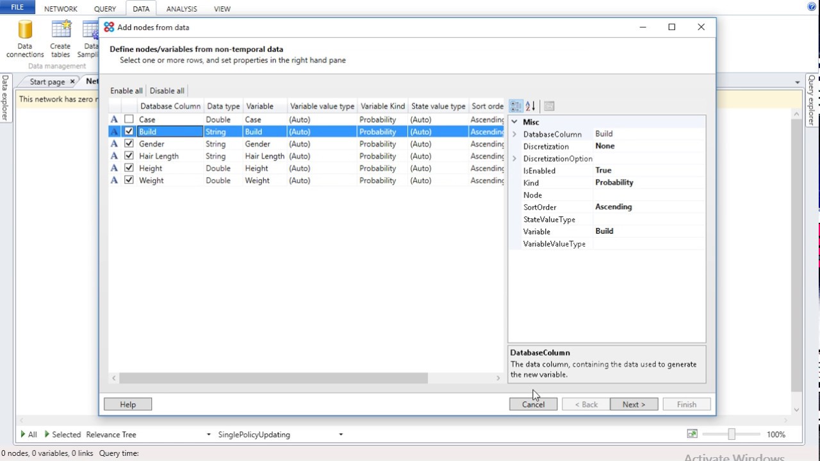
Task: Click the zoom-to-fit icon beside zoom slider
Action: [692, 434]
